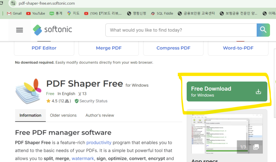Open the Merge PDF tool
The height and width of the screenshot is (162, 276).
click(109, 48)
